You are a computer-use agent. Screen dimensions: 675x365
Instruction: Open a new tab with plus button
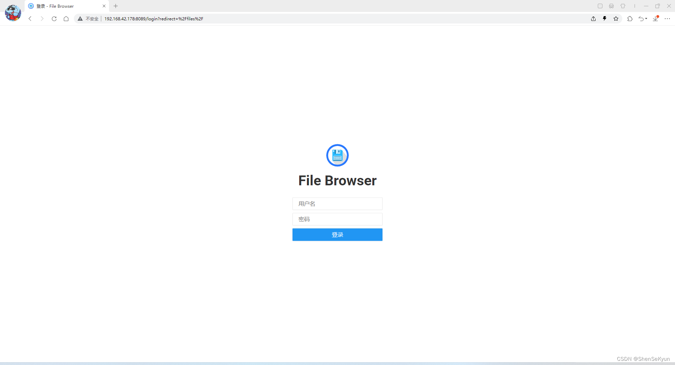coord(116,6)
